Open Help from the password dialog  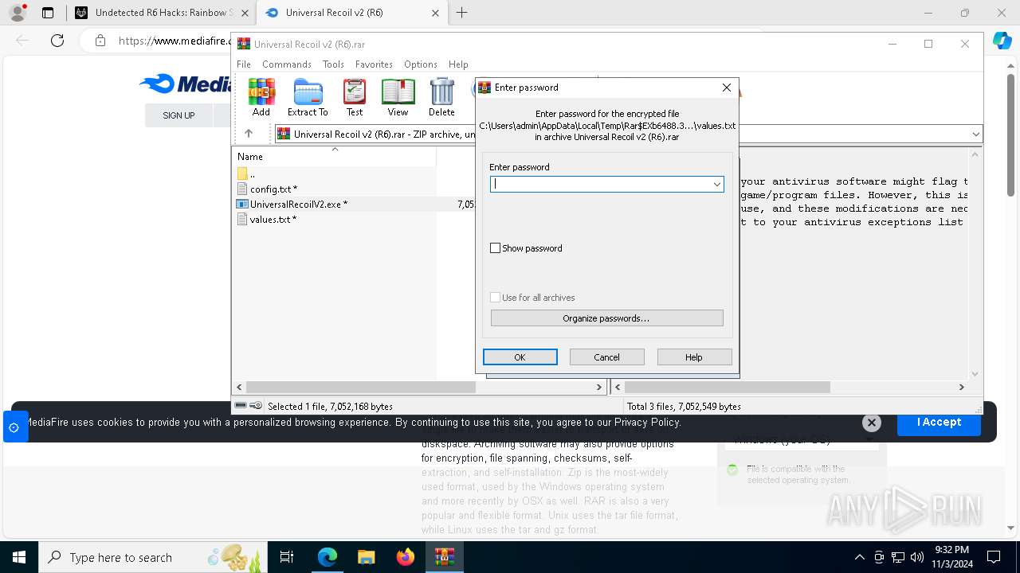(x=694, y=357)
